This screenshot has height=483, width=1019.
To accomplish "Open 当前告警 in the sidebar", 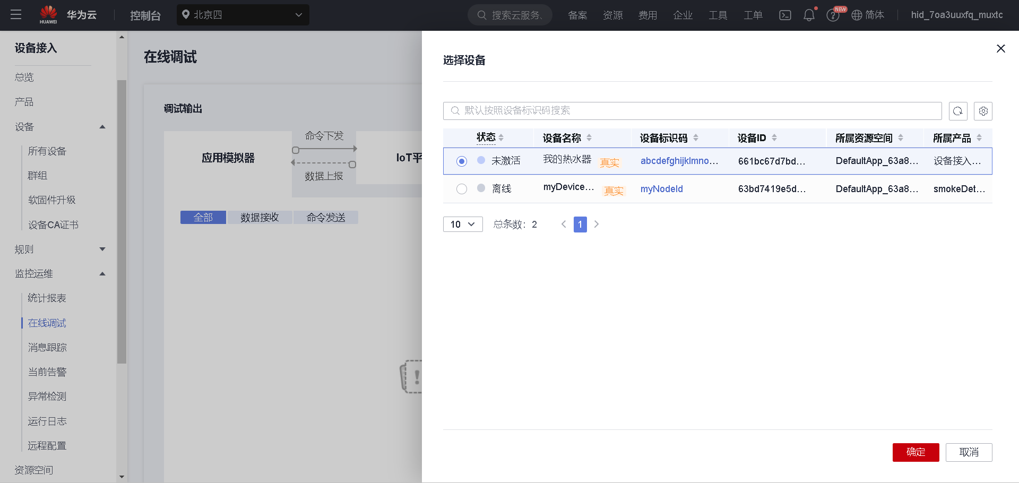I will (47, 372).
